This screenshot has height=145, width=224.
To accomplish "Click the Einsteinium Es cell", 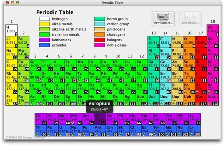I will coord(147,131).
